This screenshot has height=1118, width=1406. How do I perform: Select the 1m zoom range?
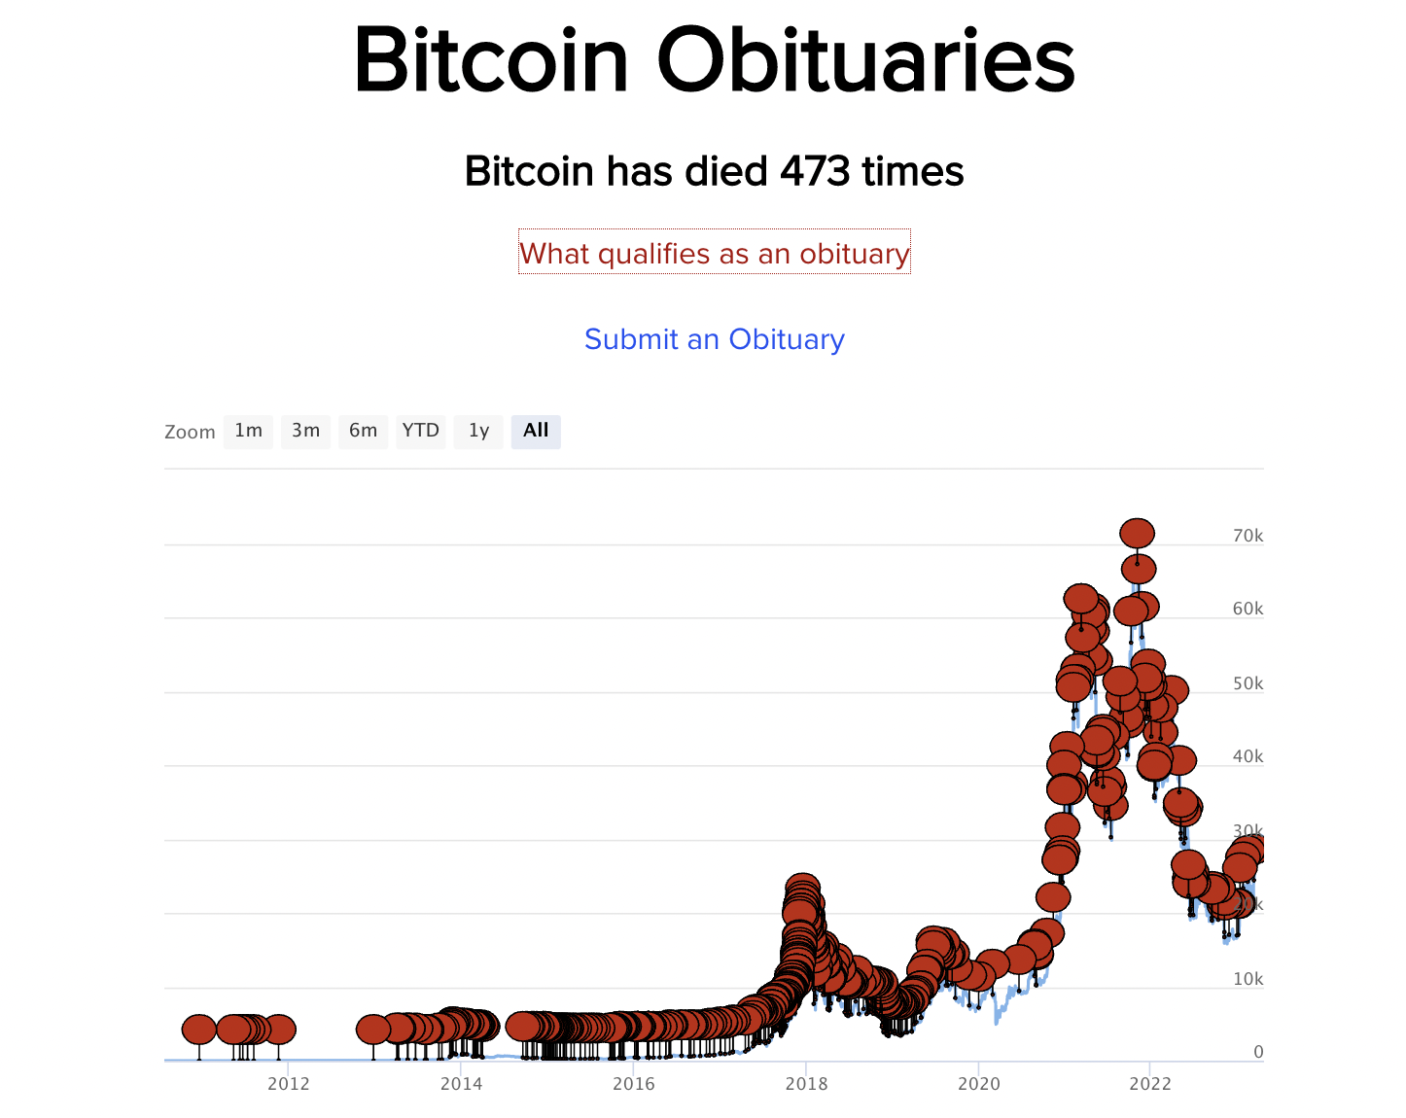point(248,431)
